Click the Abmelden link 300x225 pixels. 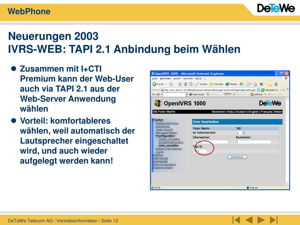pyautogui.click(x=218, y=112)
